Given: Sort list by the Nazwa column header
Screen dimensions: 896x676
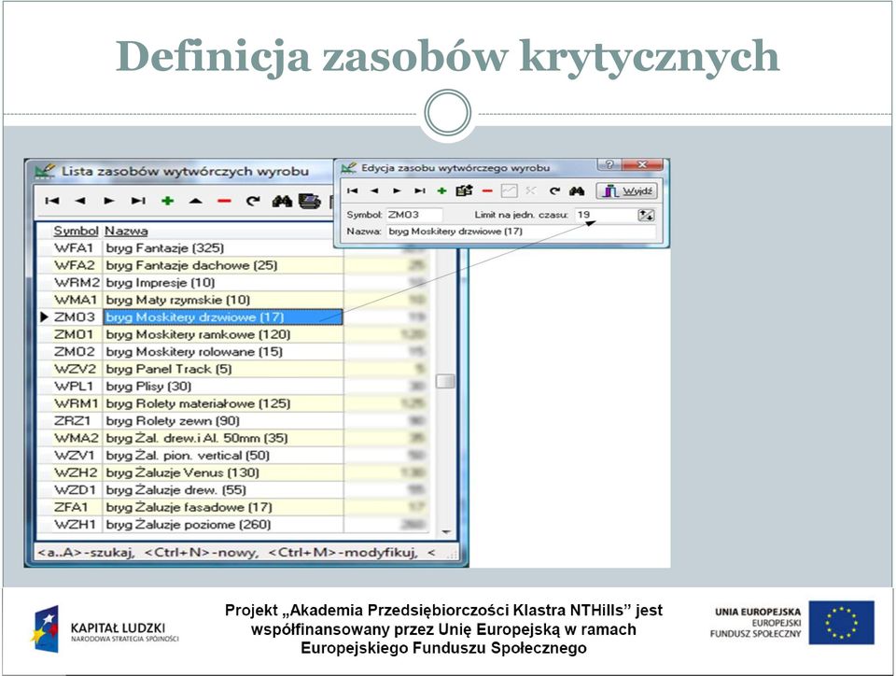Looking at the screenshot, I should pos(126,231).
